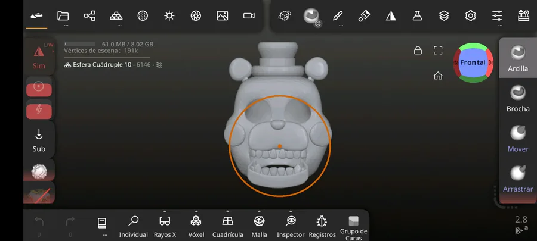Toggle Individual solo view
The height and width of the screenshot is (241, 537).
point(133,226)
